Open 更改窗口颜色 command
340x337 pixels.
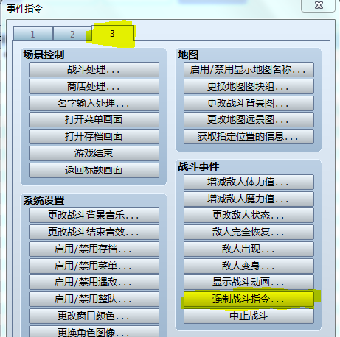coord(94,316)
